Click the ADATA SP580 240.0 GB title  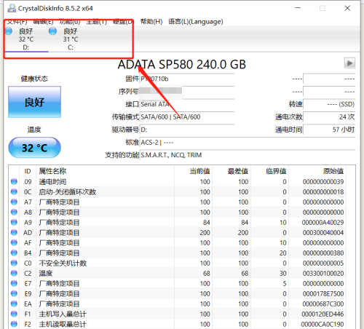pos(182,65)
